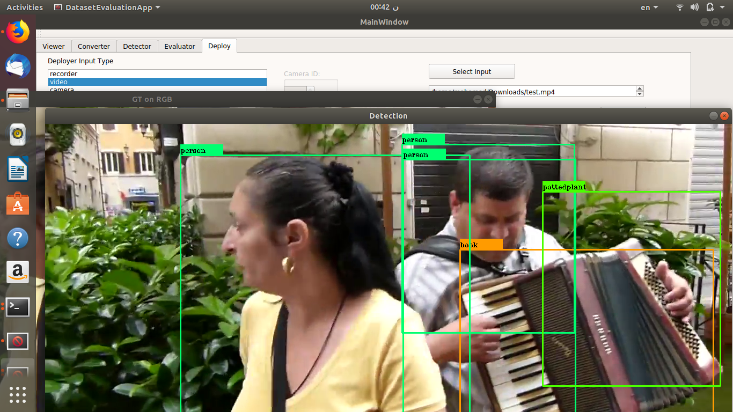The height and width of the screenshot is (412, 733).
Task: Choose video in Deployer Input Type
Action: coord(157,82)
